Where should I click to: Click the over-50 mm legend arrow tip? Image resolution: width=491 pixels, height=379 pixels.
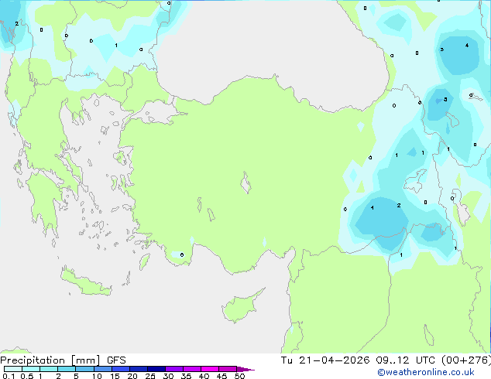[245, 369]
